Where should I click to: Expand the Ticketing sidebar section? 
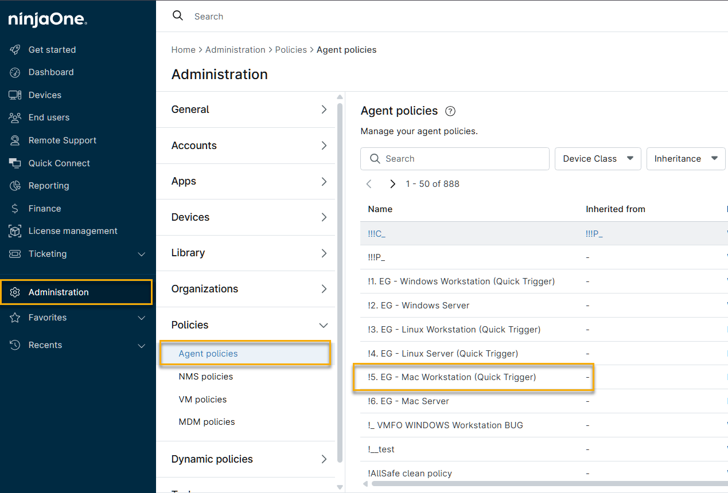[x=142, y=254]
